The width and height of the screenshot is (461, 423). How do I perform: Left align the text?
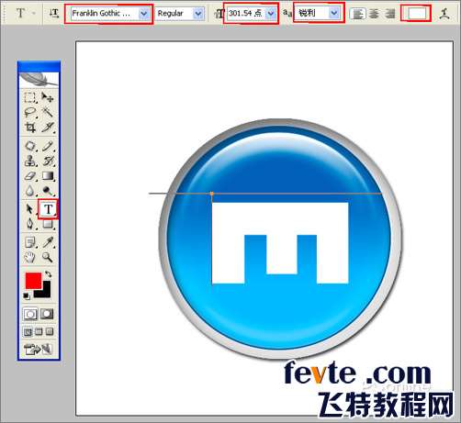357,14
